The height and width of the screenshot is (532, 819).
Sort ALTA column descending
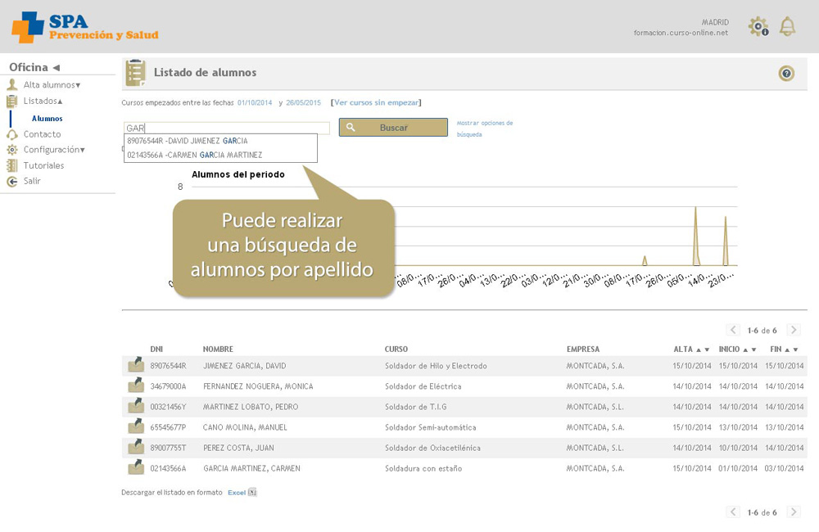click(707, 349)
